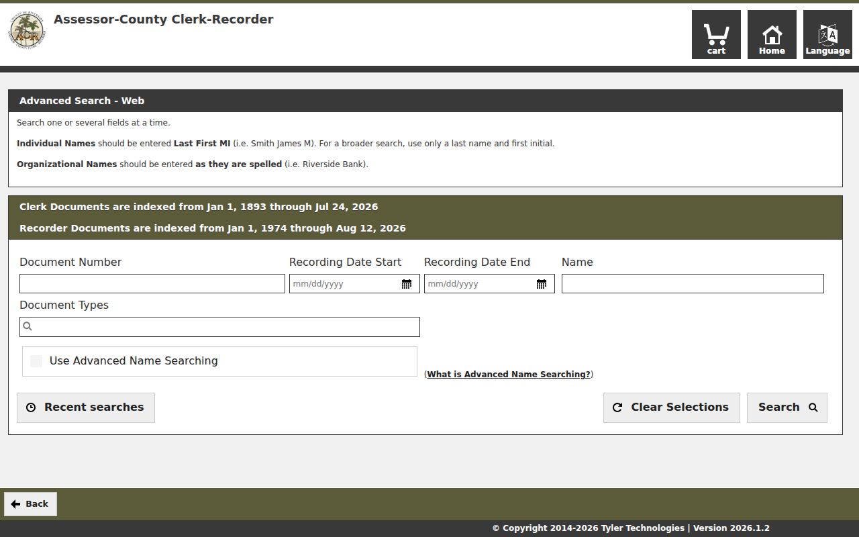
Task: Click the Document Types label
Action: (64, 305)
